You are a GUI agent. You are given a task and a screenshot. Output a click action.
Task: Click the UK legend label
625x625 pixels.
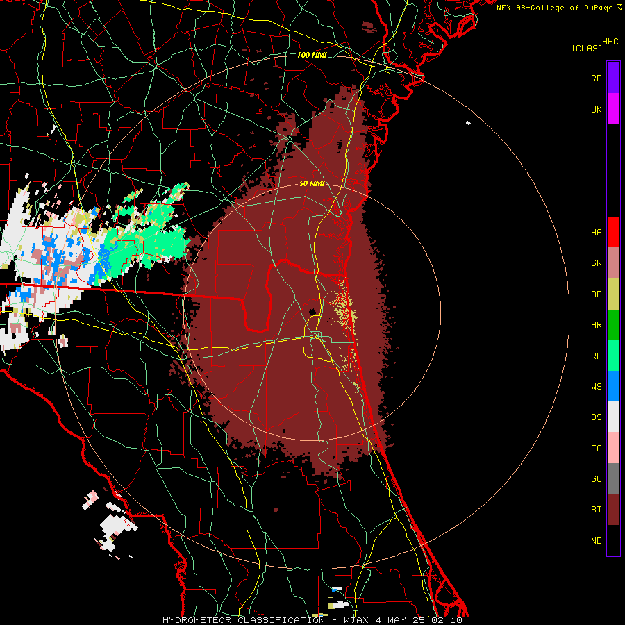[596, 110]
